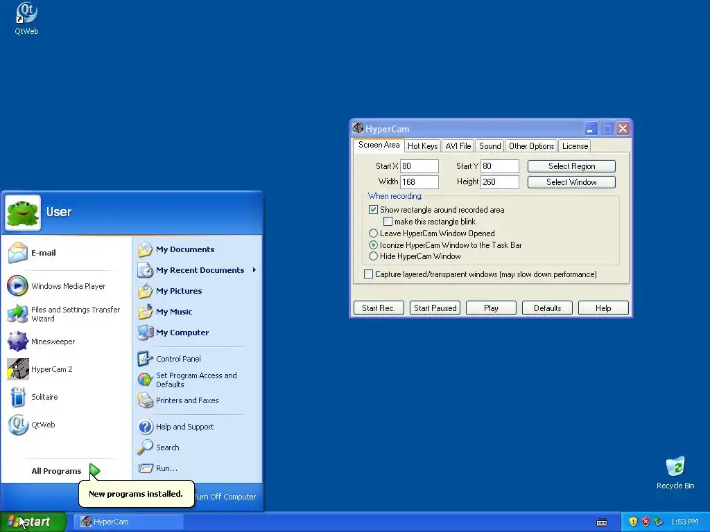Click the Start X input field

pos(419,166)
